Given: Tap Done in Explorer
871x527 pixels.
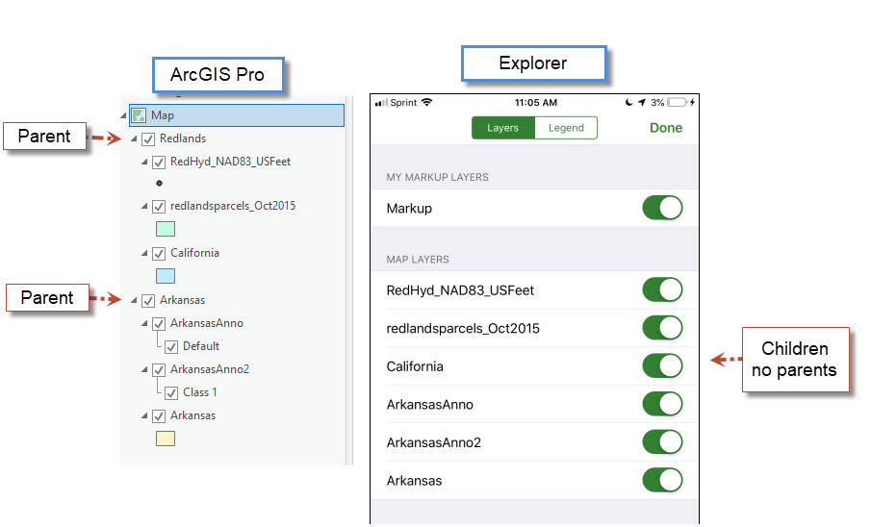Looking at the screenshot, I should [666, 128].
